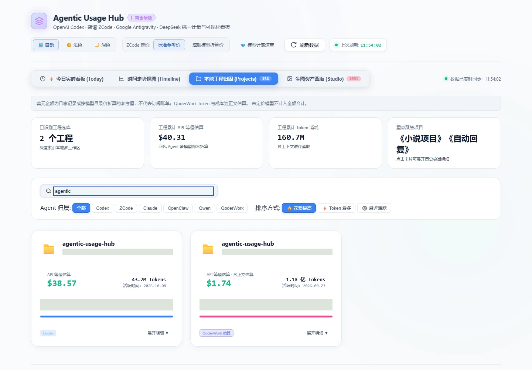Focus the project search input field
Screen dimensions: 532x370
click(x=133, y=191)
